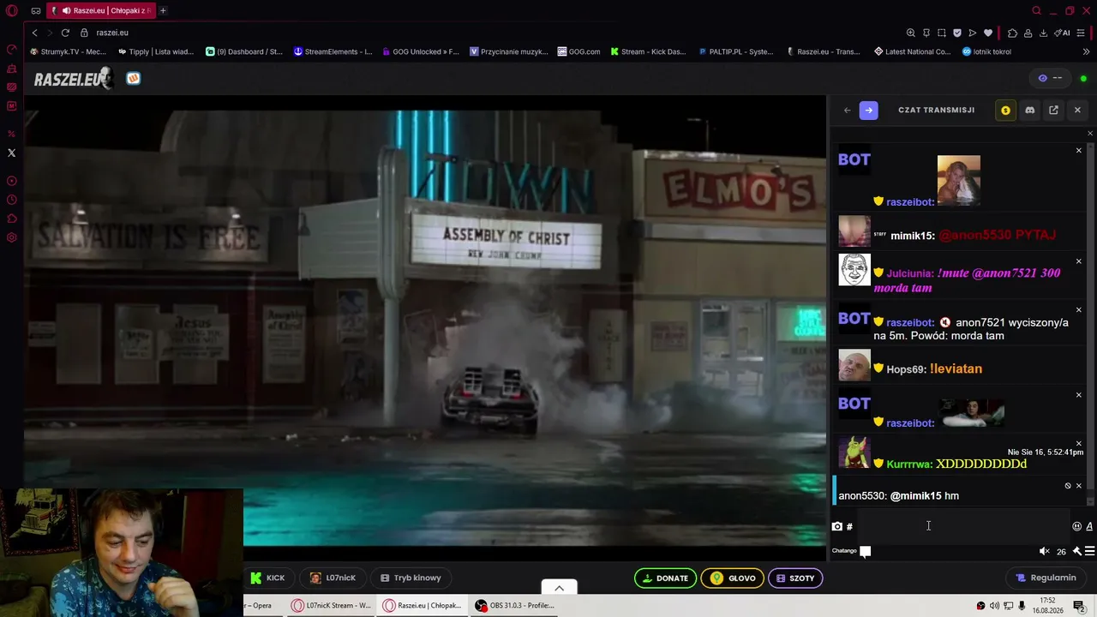
Task: Click the orange icon beside Raszei.eu logo
Action: (x=133, y=79)
